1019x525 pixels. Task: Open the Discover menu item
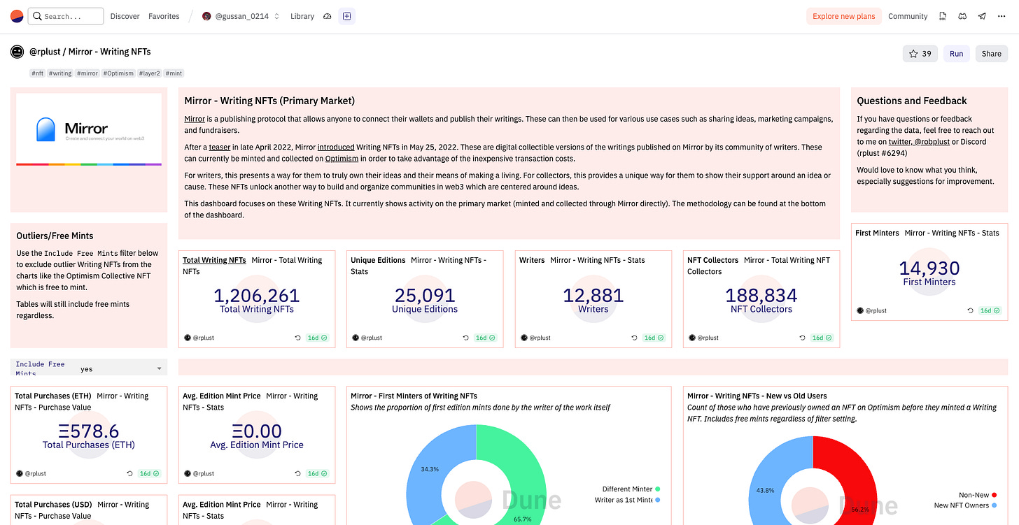tap(125, 16)
